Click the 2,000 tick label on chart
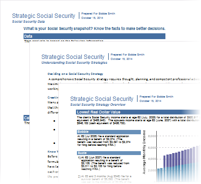 tap(152, 170)
